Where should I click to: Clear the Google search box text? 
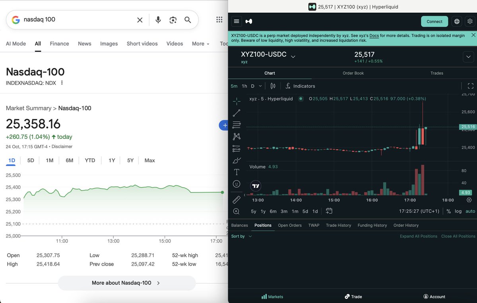(140, 20)
